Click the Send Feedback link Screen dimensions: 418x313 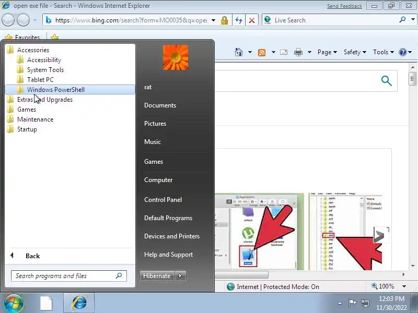(x=344, y=6)
